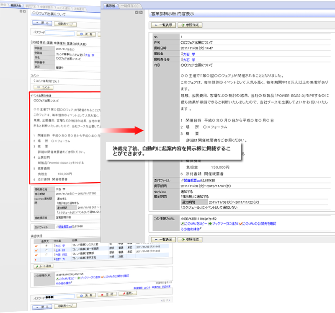The image size is (335, 313).
Task: Click left-arrow panel icon in workflow window
Action: tap(21, 11)
